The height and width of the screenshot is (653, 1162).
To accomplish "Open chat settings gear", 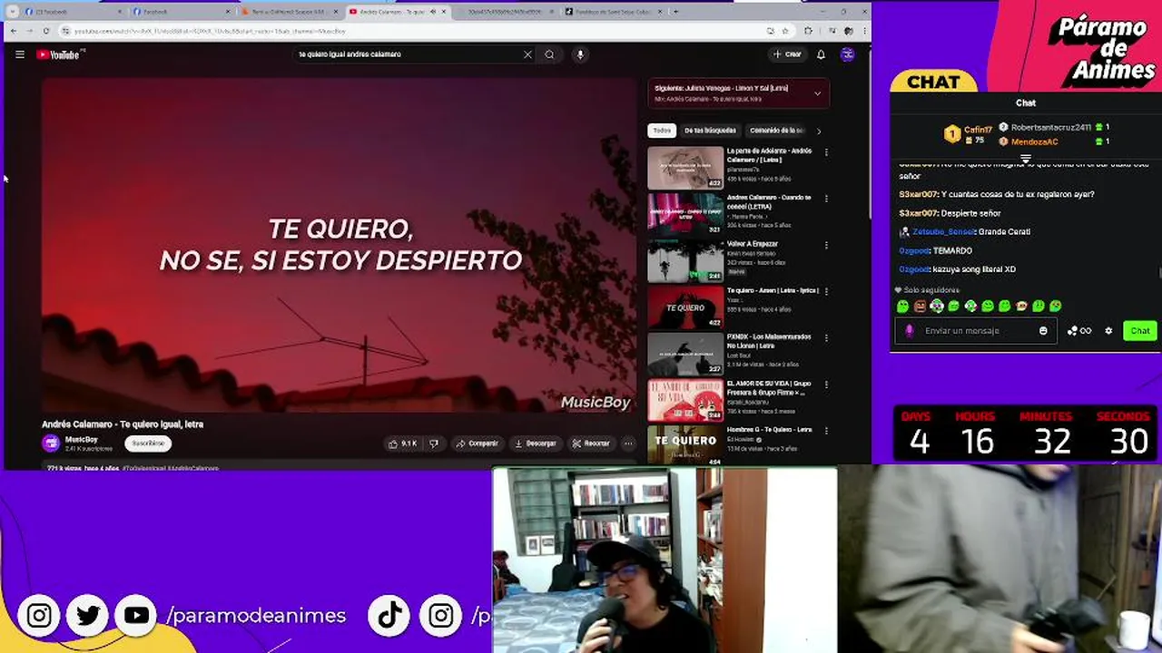I will [x=1108, y=331].
